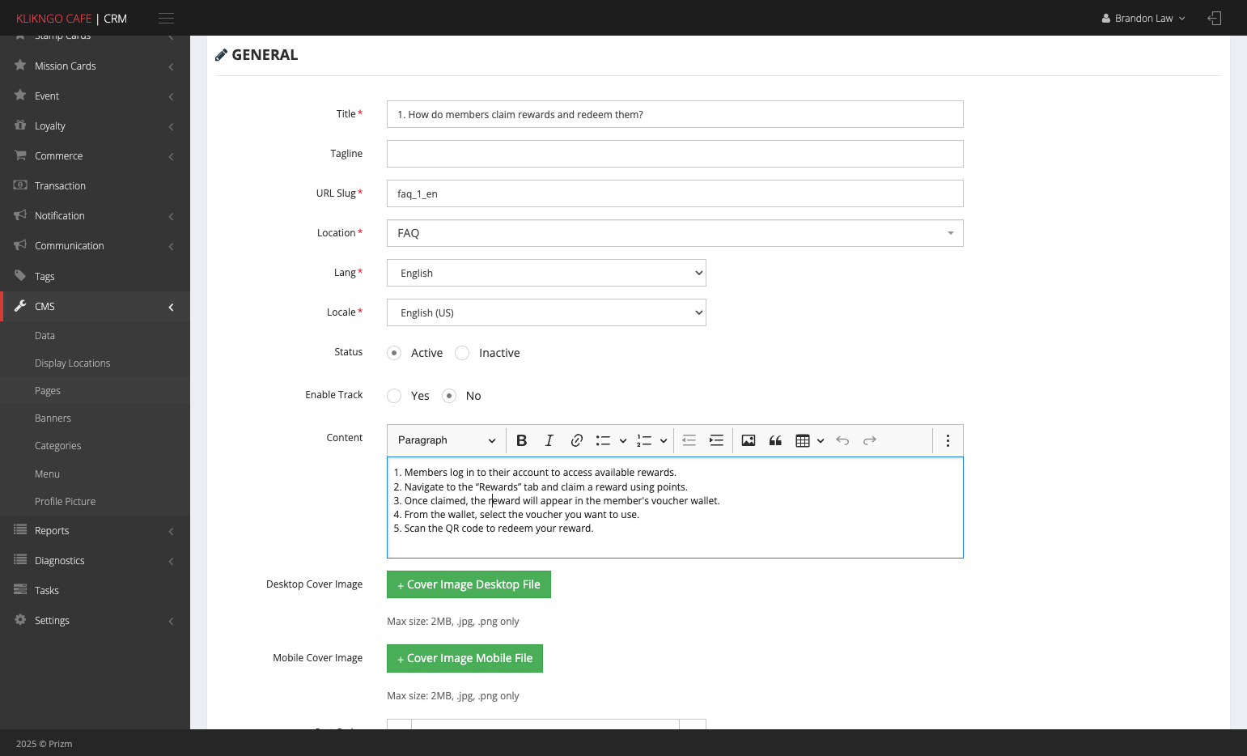Open the Brandon Law user menu

coord(1143,18)
